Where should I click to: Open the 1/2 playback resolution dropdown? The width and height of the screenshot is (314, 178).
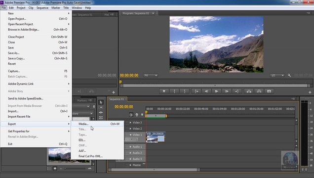[277, 75]
